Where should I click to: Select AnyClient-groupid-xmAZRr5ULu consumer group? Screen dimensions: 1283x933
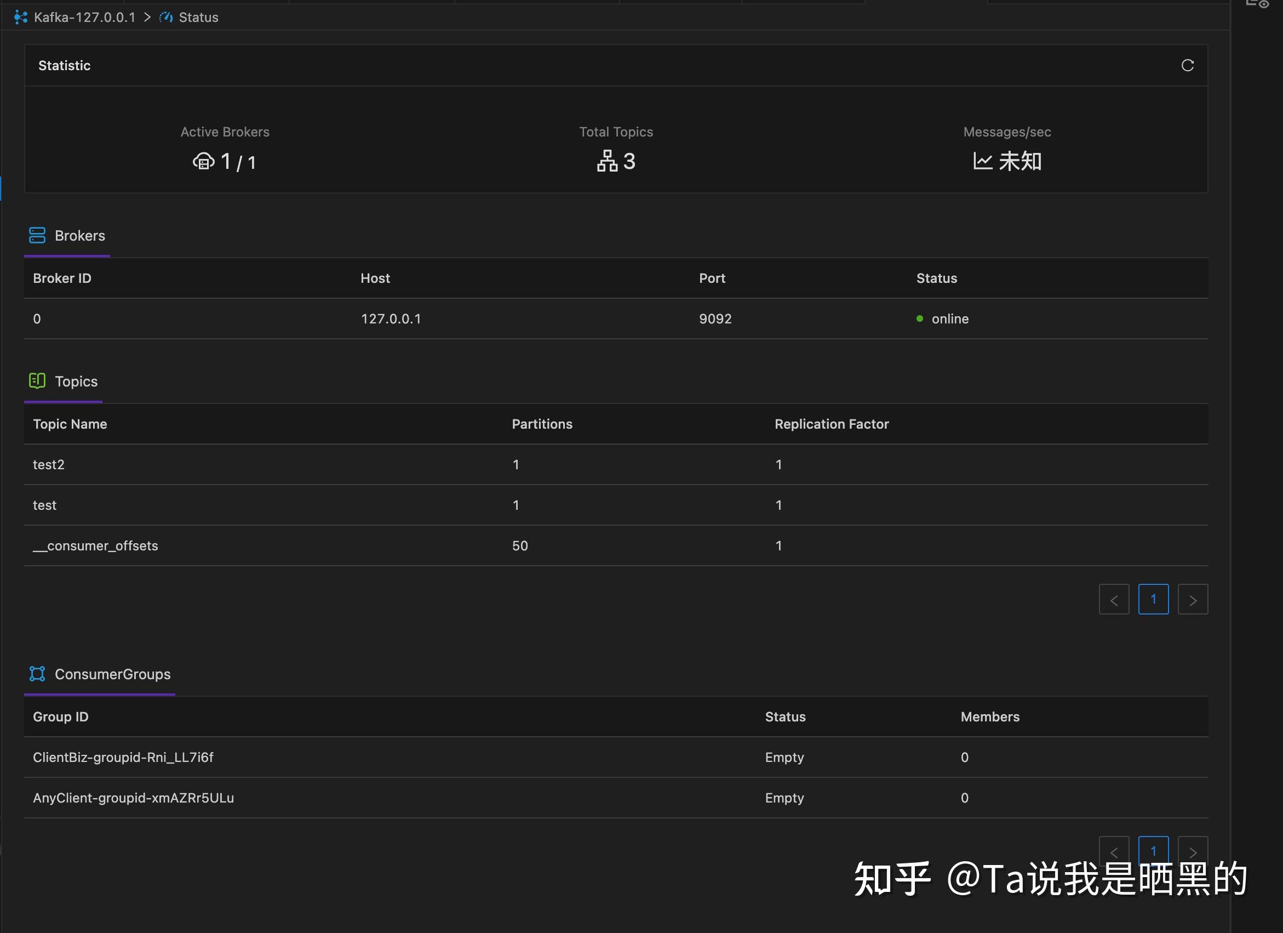(616, 798)
